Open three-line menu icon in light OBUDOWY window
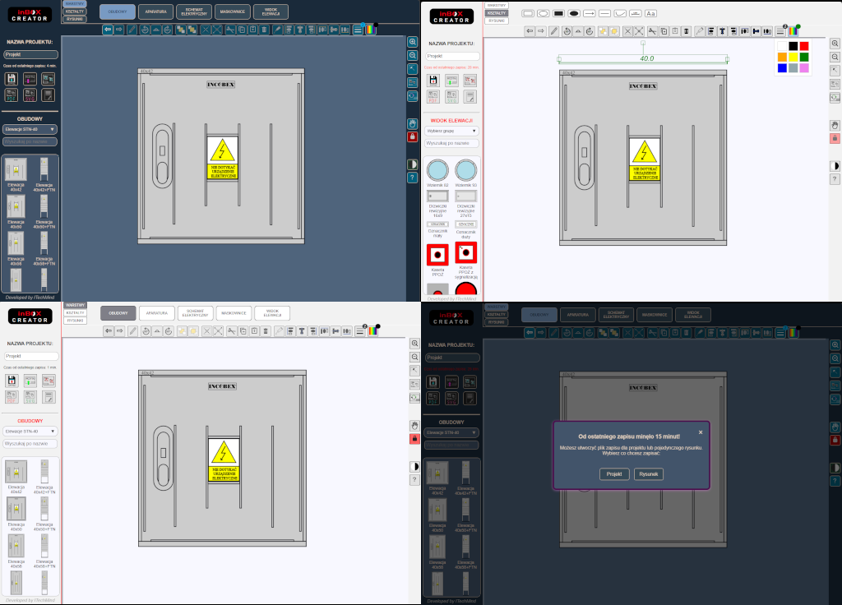The width and height of the screenshot is (842, 605). pyautogui.click(x=360, y=331)
